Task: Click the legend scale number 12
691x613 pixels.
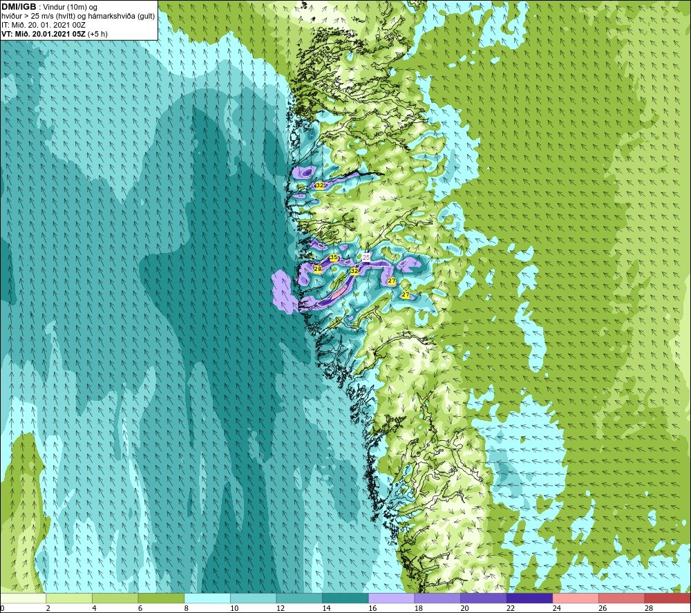Action: pyautogui.click(x=281, y=608)
